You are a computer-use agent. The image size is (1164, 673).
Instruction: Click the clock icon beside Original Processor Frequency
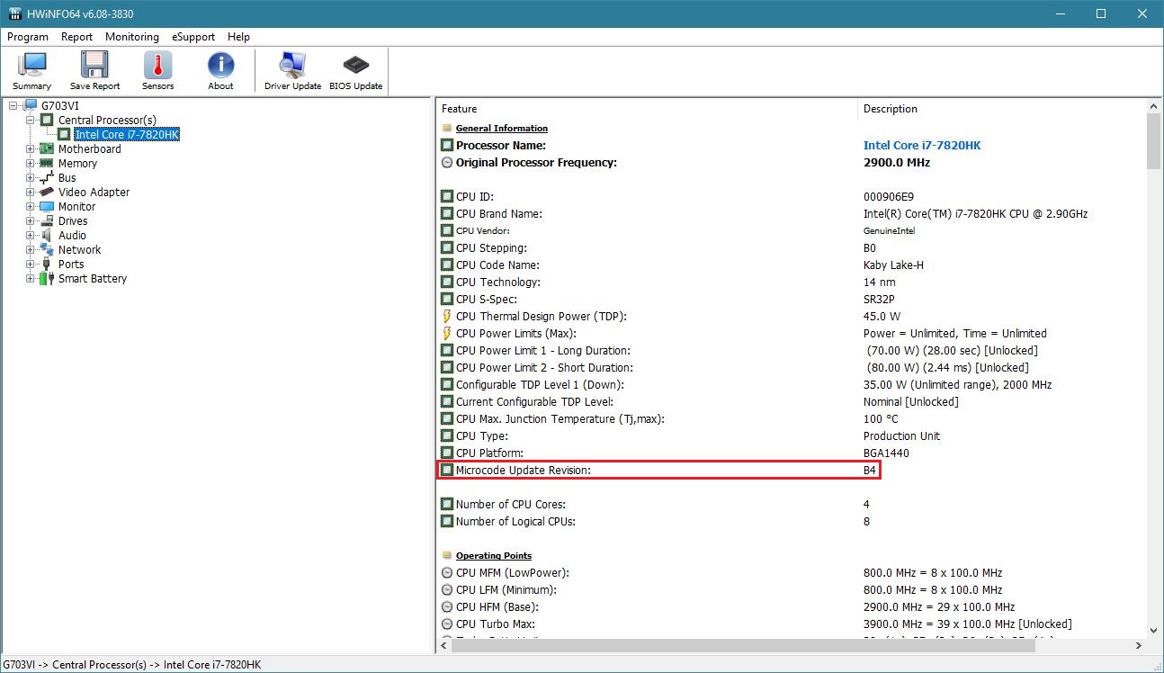[x=447, y=163]
